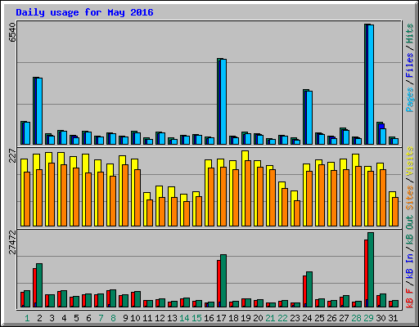Viewport: 419px width, 327px height.
Task: Select day label 1 on the x-axis
Action: pos(27,318)
